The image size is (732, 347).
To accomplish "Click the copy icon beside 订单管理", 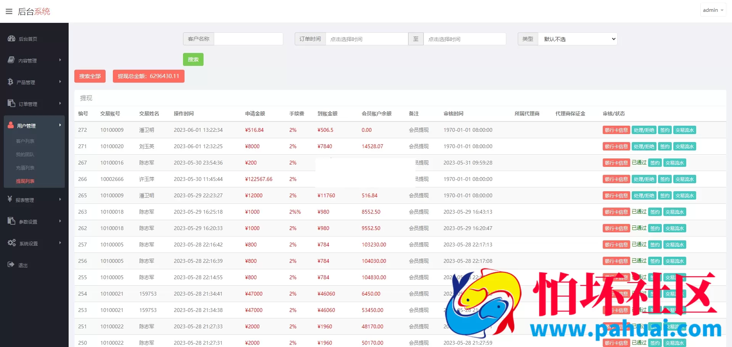I will (x=11, y=104).
